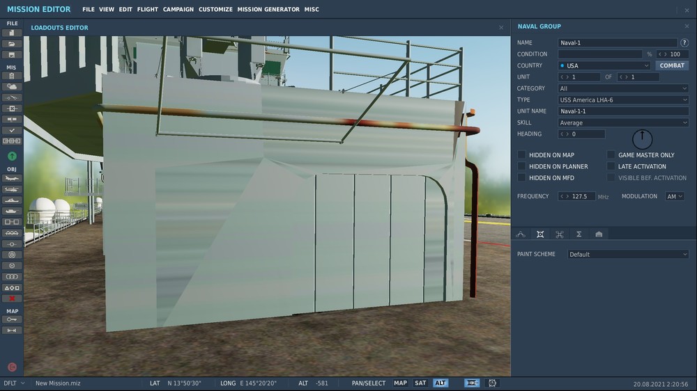Open the briefing clipboard icon
Image resolution: width=697 pixels, height=391 pixels.
(x=12, y=76)
